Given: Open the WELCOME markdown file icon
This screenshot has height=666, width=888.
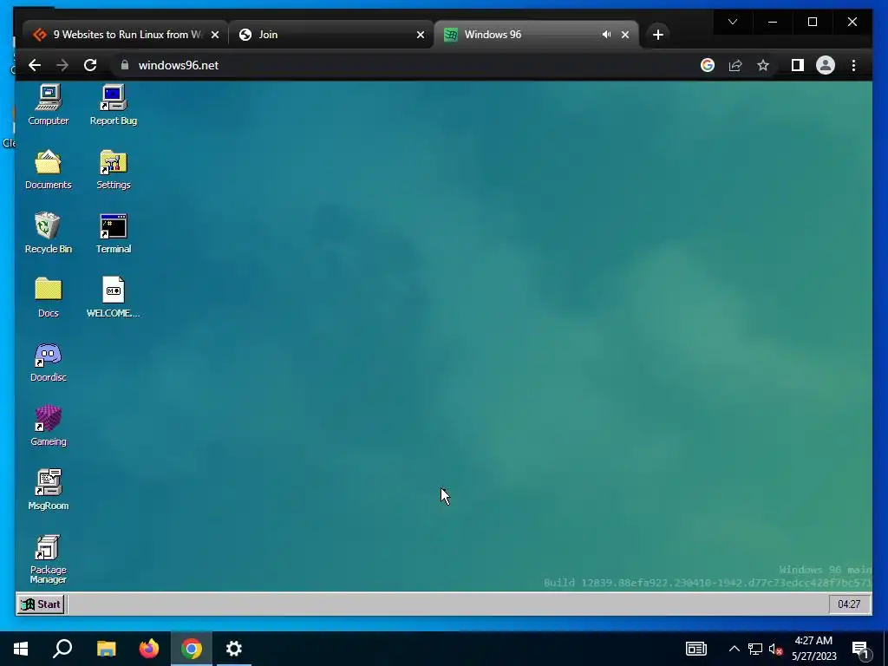Looking at the screenshot, I should click(114, 297).
